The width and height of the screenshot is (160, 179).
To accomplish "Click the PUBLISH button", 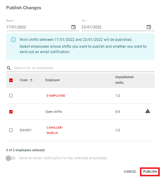I will coord(150,172).
